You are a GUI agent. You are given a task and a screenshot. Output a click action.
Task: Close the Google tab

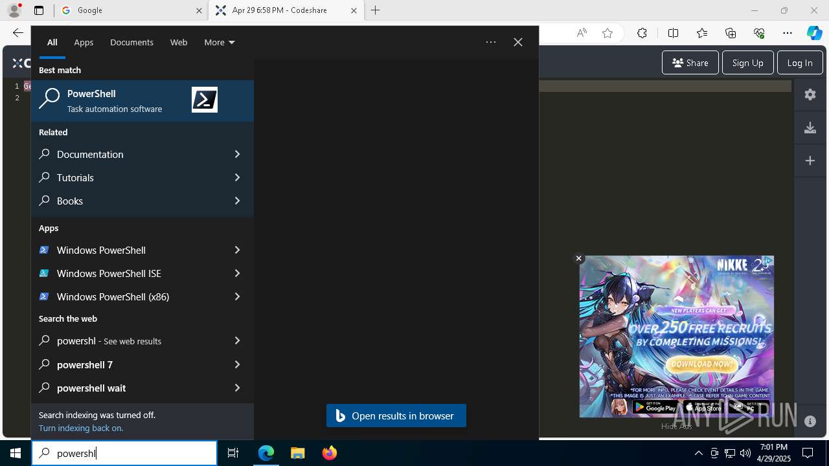199,10
